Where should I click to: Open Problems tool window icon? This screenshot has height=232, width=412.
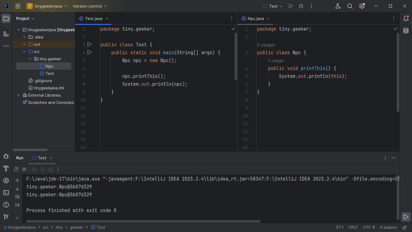click(x=6, y=205)
